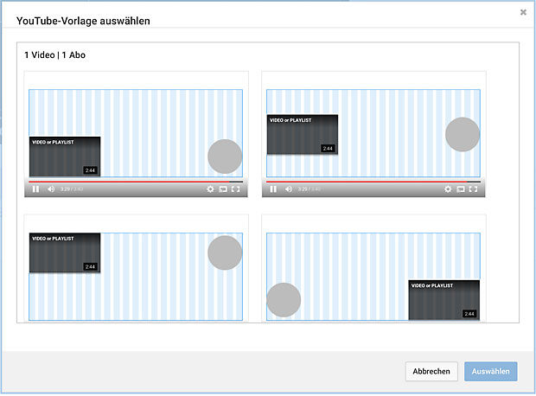This screenshot has width=536, height=396.
Task: Click the cast icon in the second template preview
Action: point(461,189)
